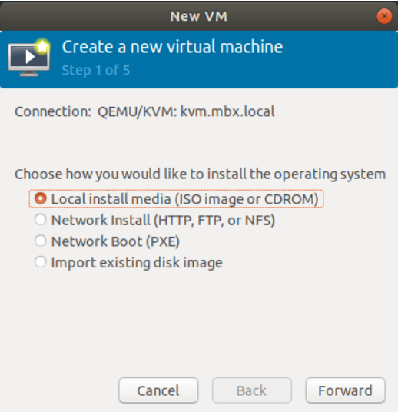Click the Connection label
This screenshot has height=412, width=398.
(x=53, y=111)
